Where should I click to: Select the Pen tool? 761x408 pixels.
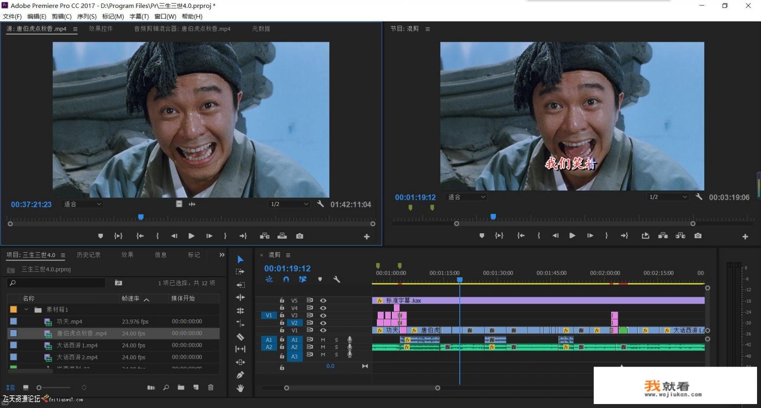click(x=240, y=375)
